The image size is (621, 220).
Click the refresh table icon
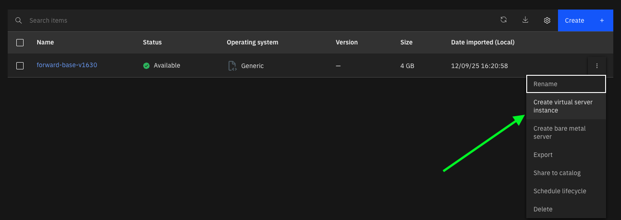(504, 20)
